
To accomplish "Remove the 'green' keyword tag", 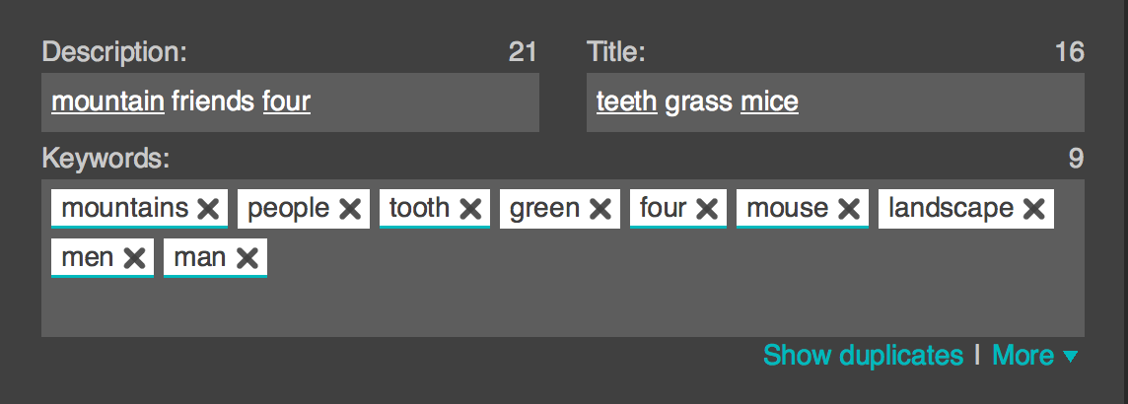I will pos(600,209).
